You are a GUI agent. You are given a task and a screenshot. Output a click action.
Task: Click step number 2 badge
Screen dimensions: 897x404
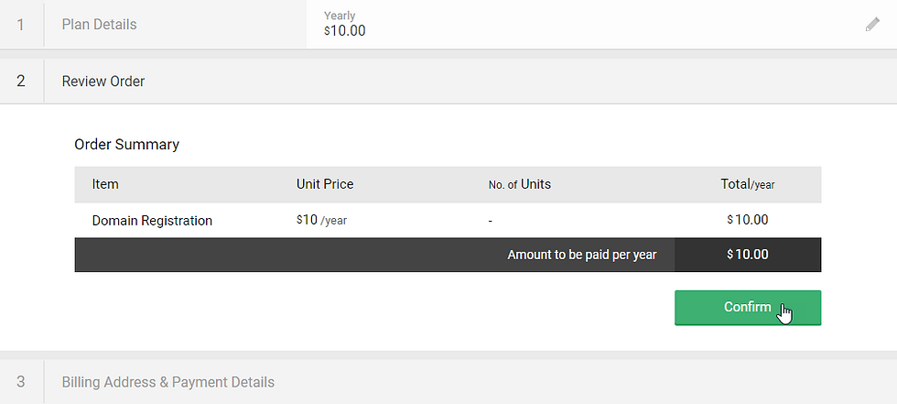[21, 82]
